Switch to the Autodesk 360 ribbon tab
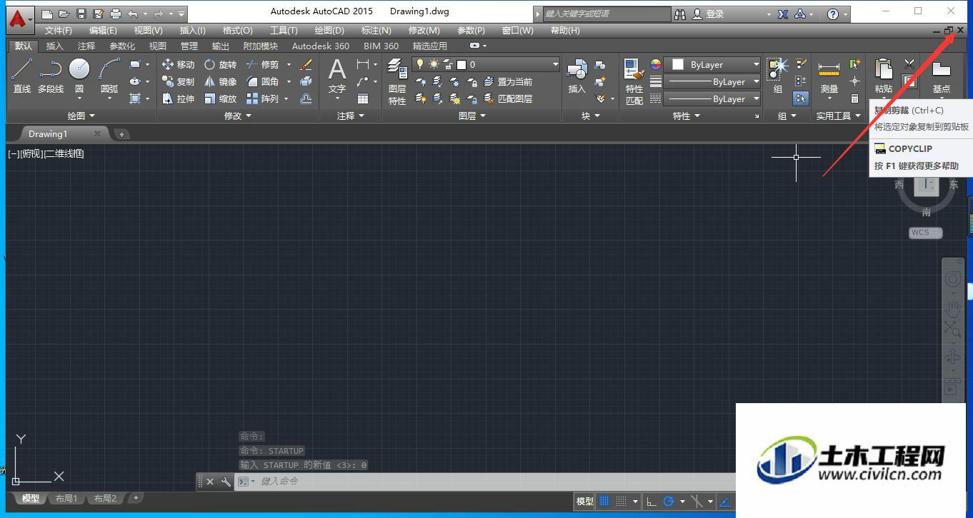This screenshot has height=518, width=973. pos(321,46)
